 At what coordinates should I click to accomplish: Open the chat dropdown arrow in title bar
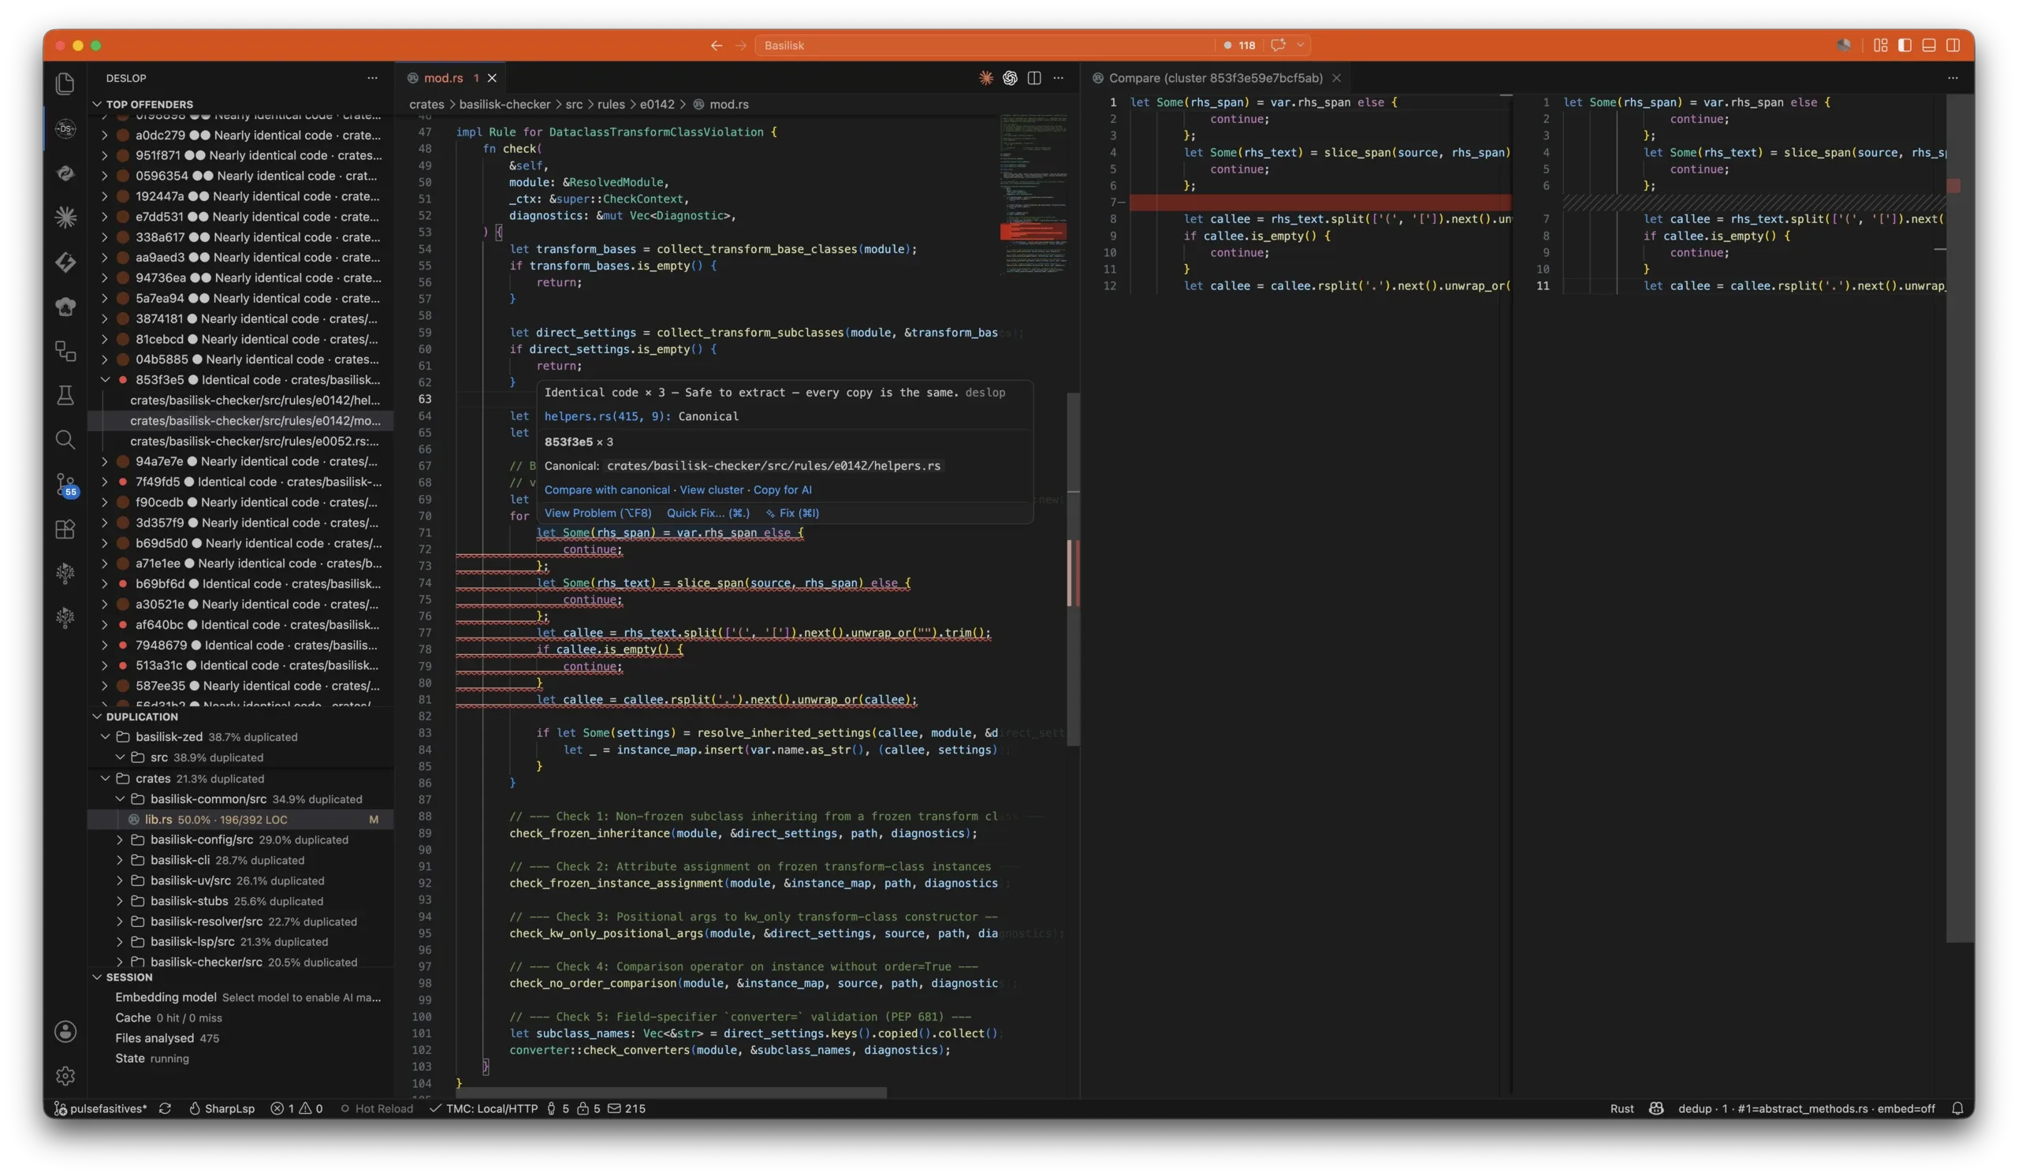click(1300, 46)
